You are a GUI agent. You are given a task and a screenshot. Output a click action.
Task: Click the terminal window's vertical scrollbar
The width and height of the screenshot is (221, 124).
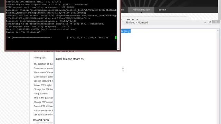(x=118, y=25)
